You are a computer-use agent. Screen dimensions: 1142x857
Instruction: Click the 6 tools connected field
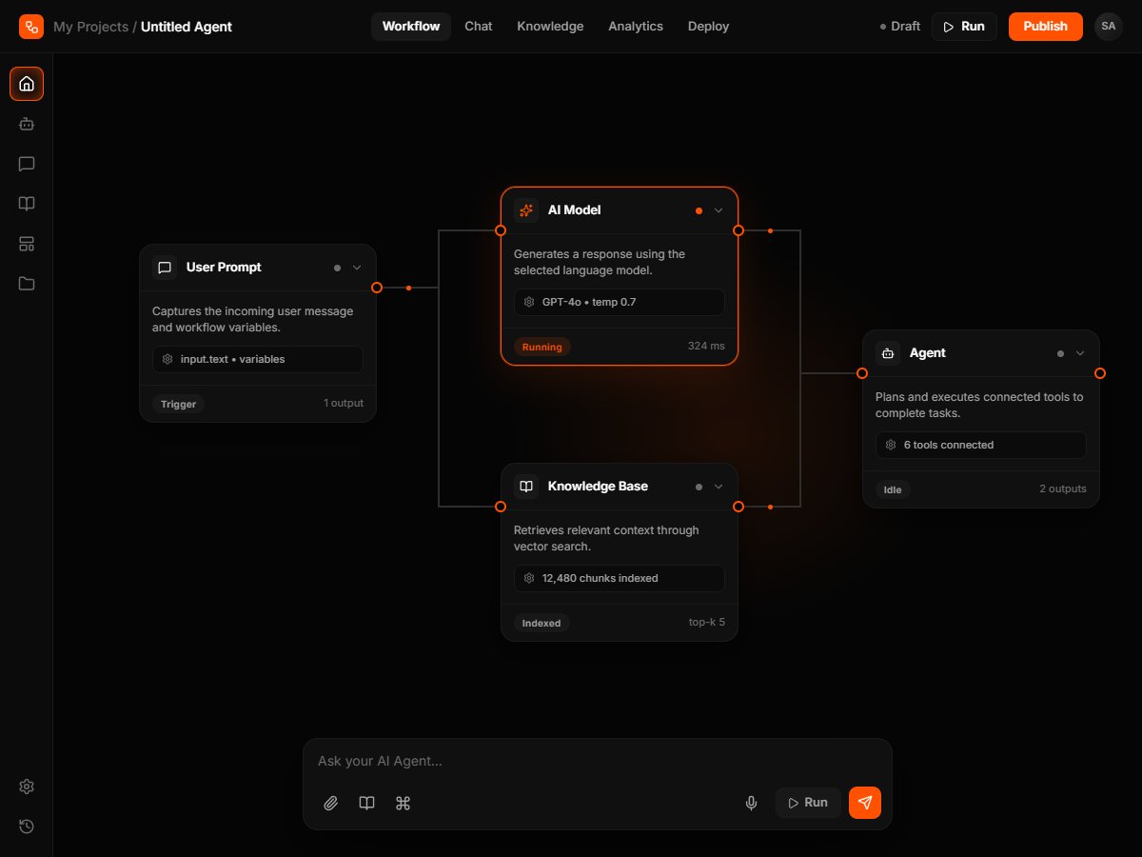(x=981, y=445)
